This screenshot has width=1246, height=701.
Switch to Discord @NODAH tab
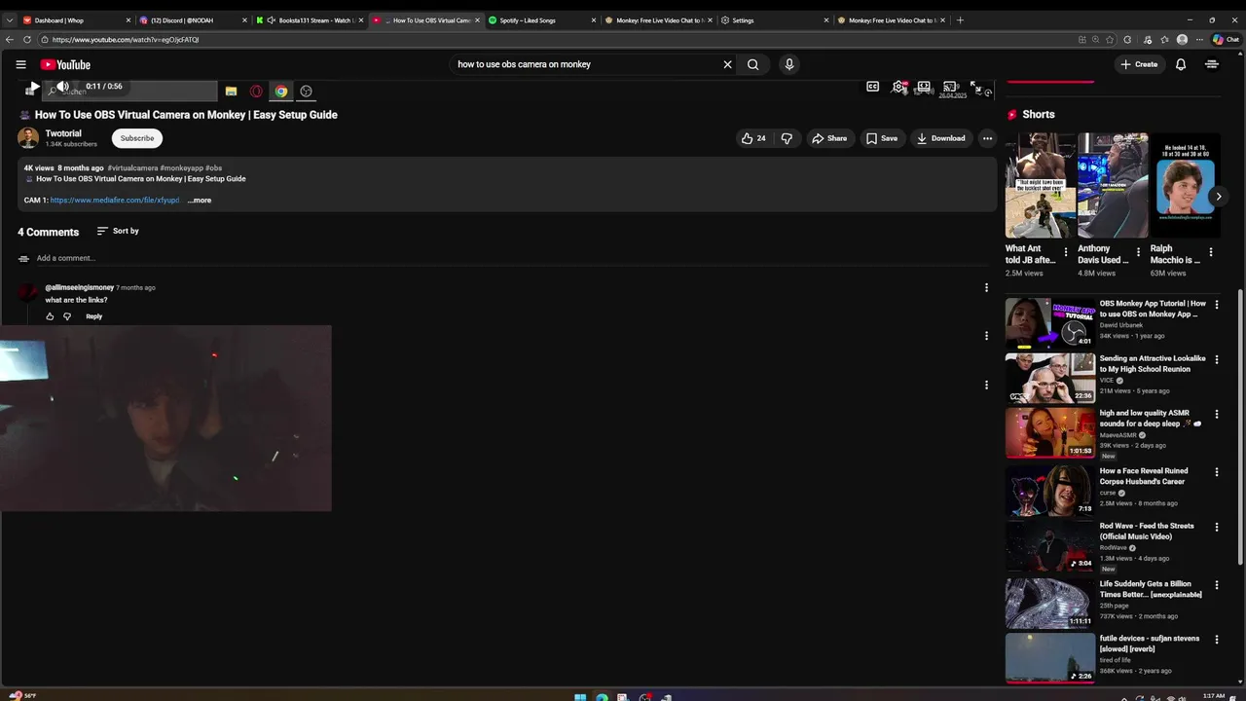point(192,19)
